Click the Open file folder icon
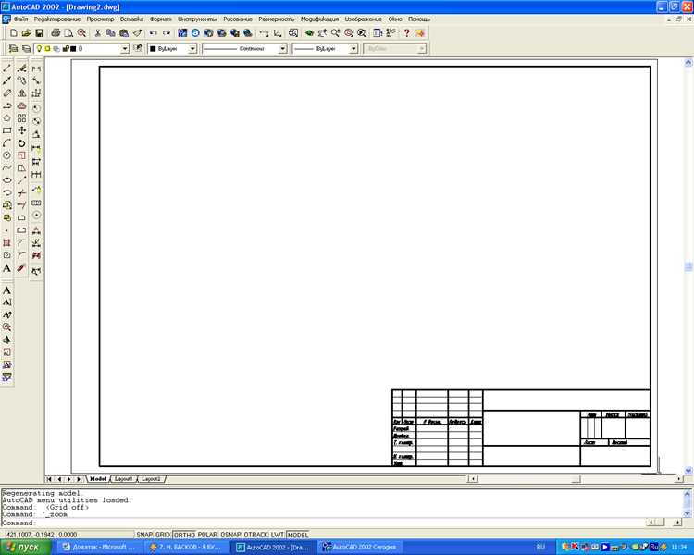The height and width of the screenshot is (555, 694). click(x=26, y=33)
